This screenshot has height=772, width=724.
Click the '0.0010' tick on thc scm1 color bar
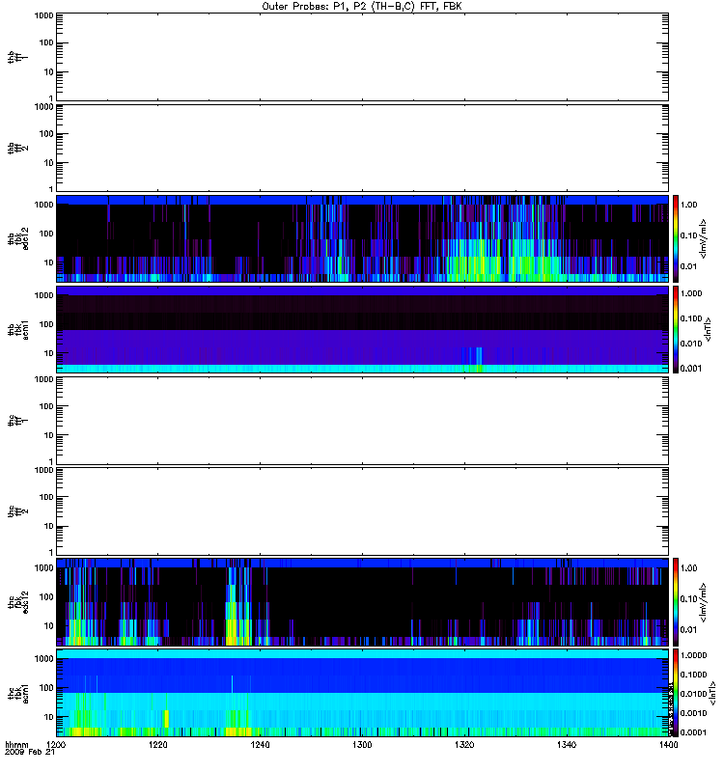coord(693,713)
